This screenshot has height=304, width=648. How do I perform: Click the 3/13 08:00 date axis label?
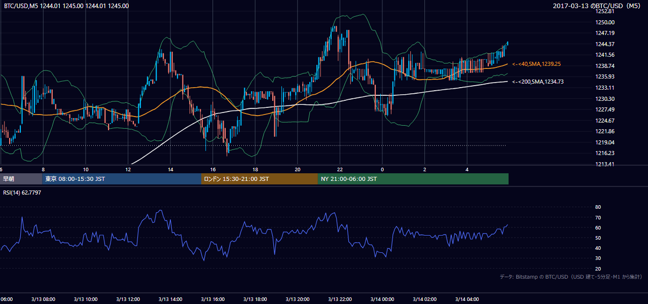point(43,299)
